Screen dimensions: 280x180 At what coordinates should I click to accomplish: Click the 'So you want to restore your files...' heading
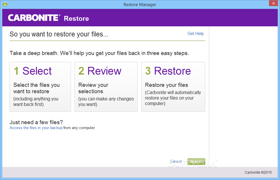point(59,34)
